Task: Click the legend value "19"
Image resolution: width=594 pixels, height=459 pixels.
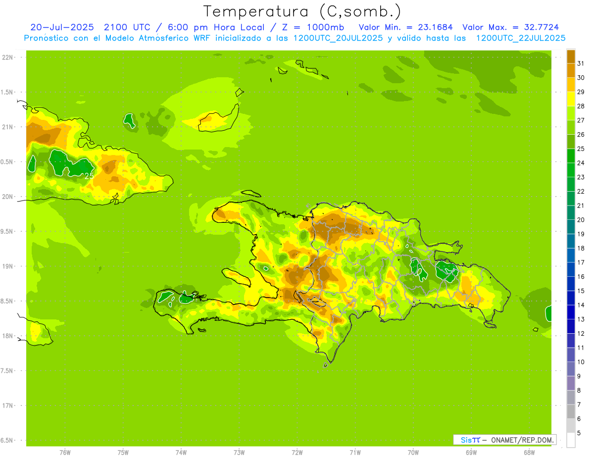Action: pyautogui.click(x=581, y=234)
